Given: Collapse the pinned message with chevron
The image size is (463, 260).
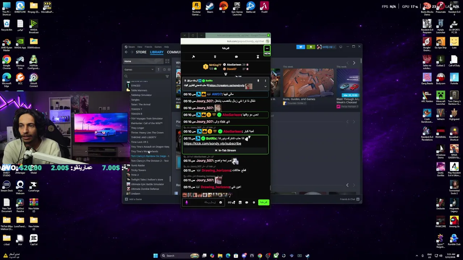Looking at the screenshot, I should coord(265,86).
